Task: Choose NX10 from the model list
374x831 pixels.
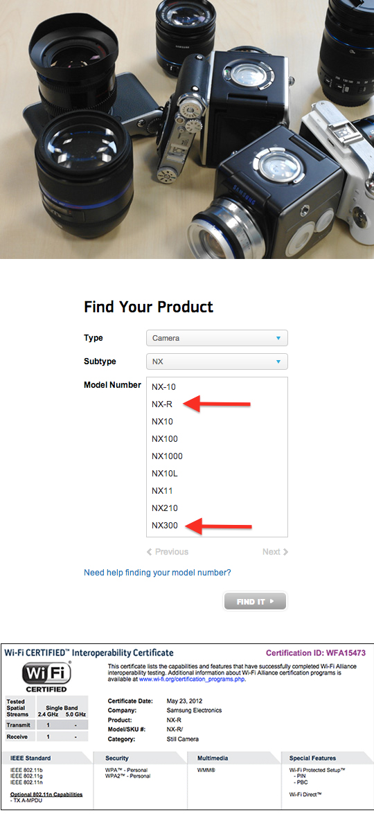Action: [162, 422]
